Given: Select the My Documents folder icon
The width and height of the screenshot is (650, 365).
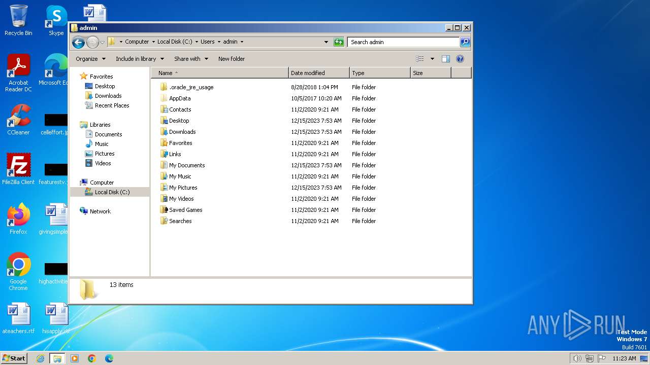Looking at the screenshot, I should click(x=164, y=165).
